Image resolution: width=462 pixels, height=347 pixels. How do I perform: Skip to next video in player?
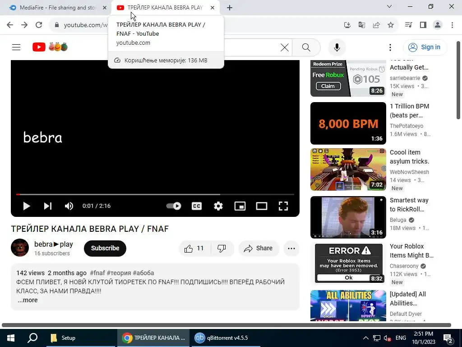tap(48, 206)
